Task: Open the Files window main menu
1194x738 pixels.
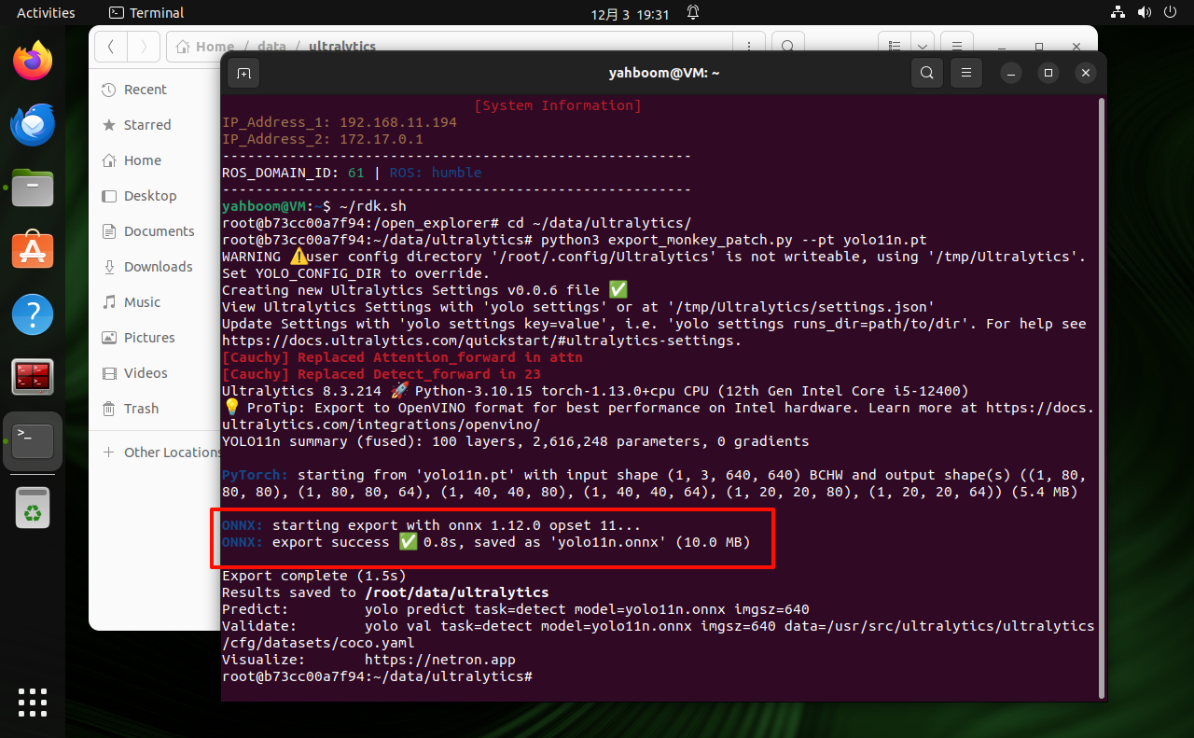Action: coord(956,46)
